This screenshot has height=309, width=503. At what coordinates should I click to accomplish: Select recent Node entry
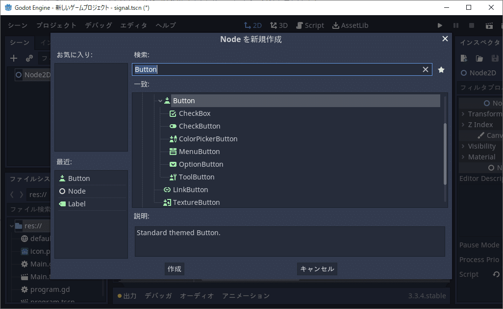pos(91,191)
